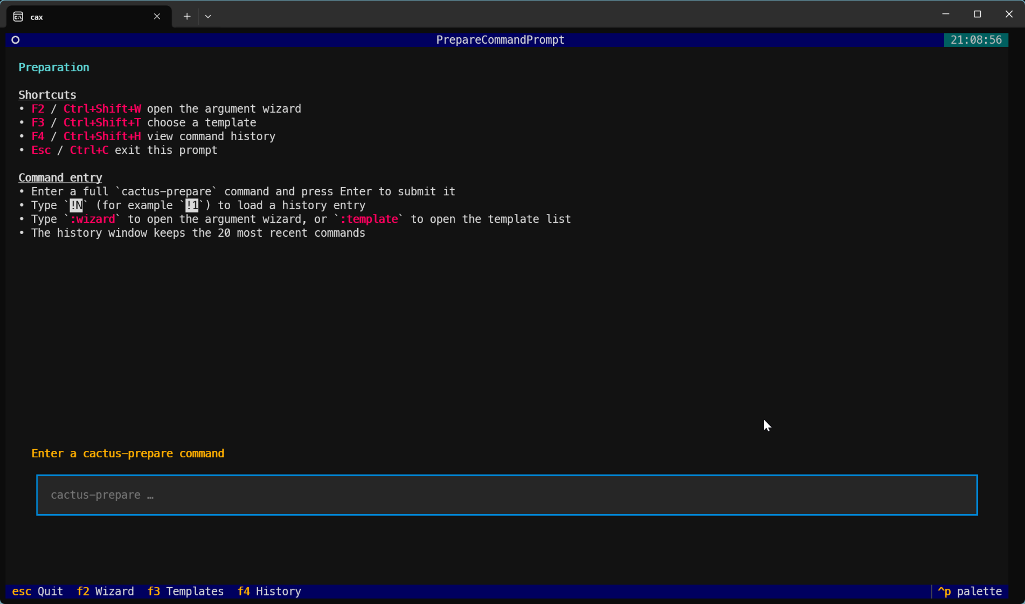Click 'The history window keeps the 20' line
This screenshot has height=604, width=1025.
[198, 233]
